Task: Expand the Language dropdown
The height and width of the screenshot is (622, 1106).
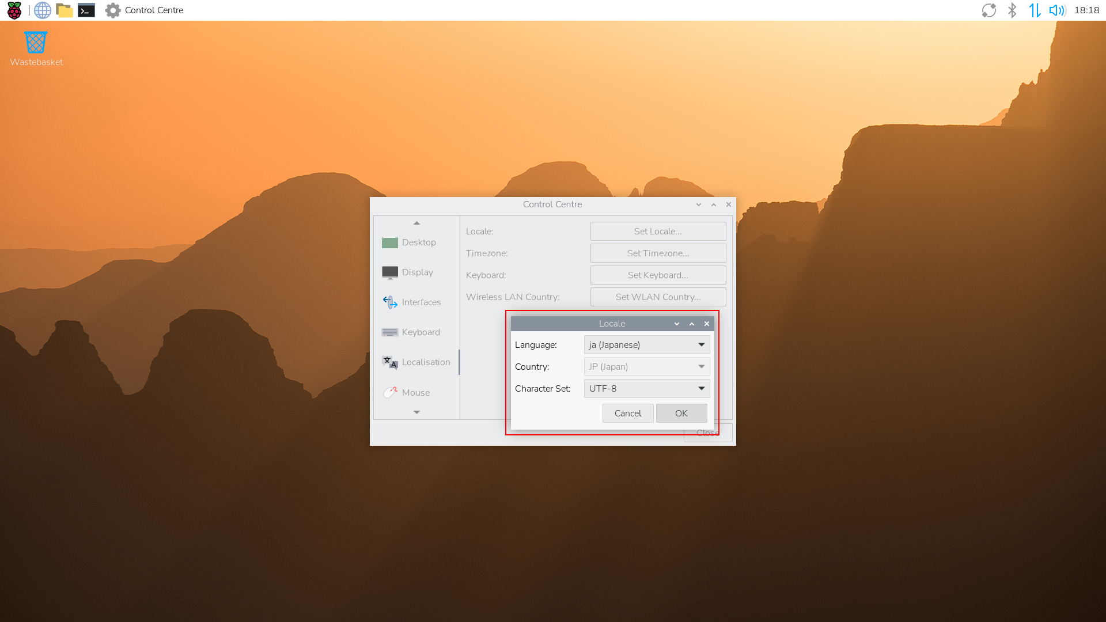Action: (646, 345)
